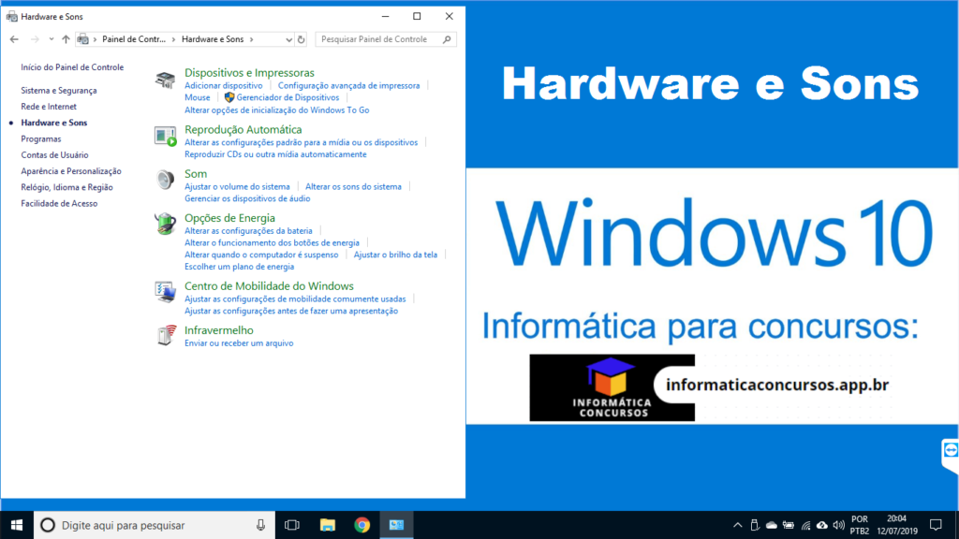Select Sistema e Segurança in the sidebar
Viewport: 959px width, 539px height.
(x=58, y=91)
